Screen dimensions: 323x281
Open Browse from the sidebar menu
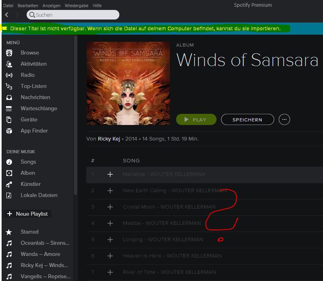click(30, 53)
